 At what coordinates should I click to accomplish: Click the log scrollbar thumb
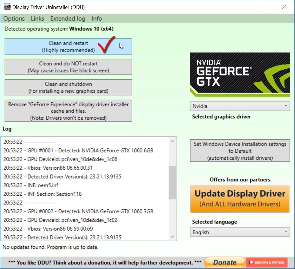tap(172, 182)
